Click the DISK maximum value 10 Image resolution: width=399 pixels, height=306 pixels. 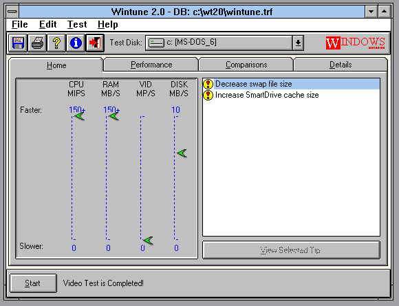pyautogui.click(x=175, y=110)
